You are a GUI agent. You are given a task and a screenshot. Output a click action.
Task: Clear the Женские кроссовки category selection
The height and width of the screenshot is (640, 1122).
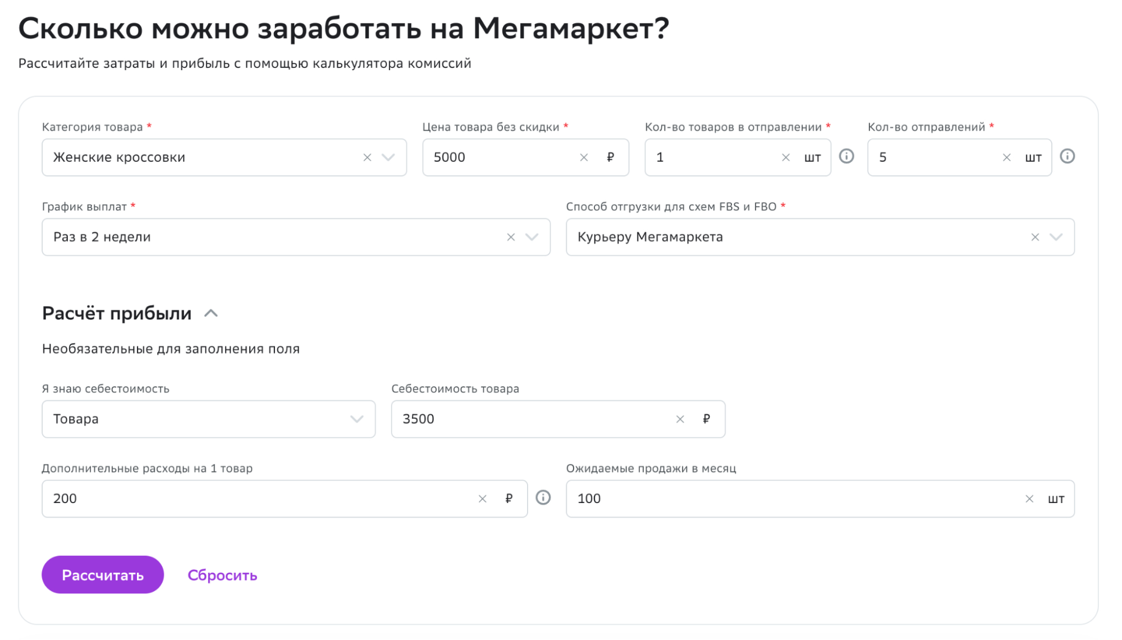point(367,158)
